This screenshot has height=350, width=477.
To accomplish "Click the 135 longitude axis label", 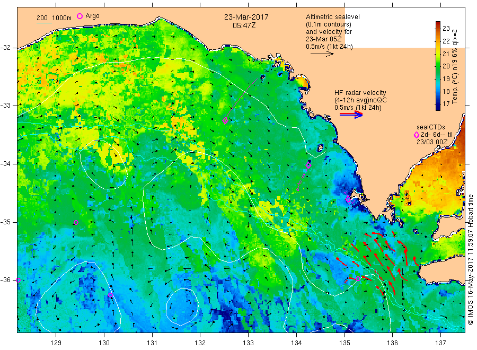I will pyautogui.click(x=344, y=343).
